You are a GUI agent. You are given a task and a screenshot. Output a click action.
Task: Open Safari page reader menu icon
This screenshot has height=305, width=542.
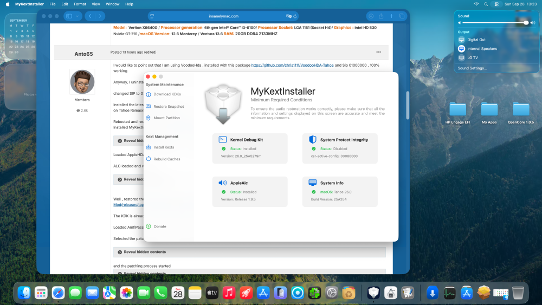[152, 16]
